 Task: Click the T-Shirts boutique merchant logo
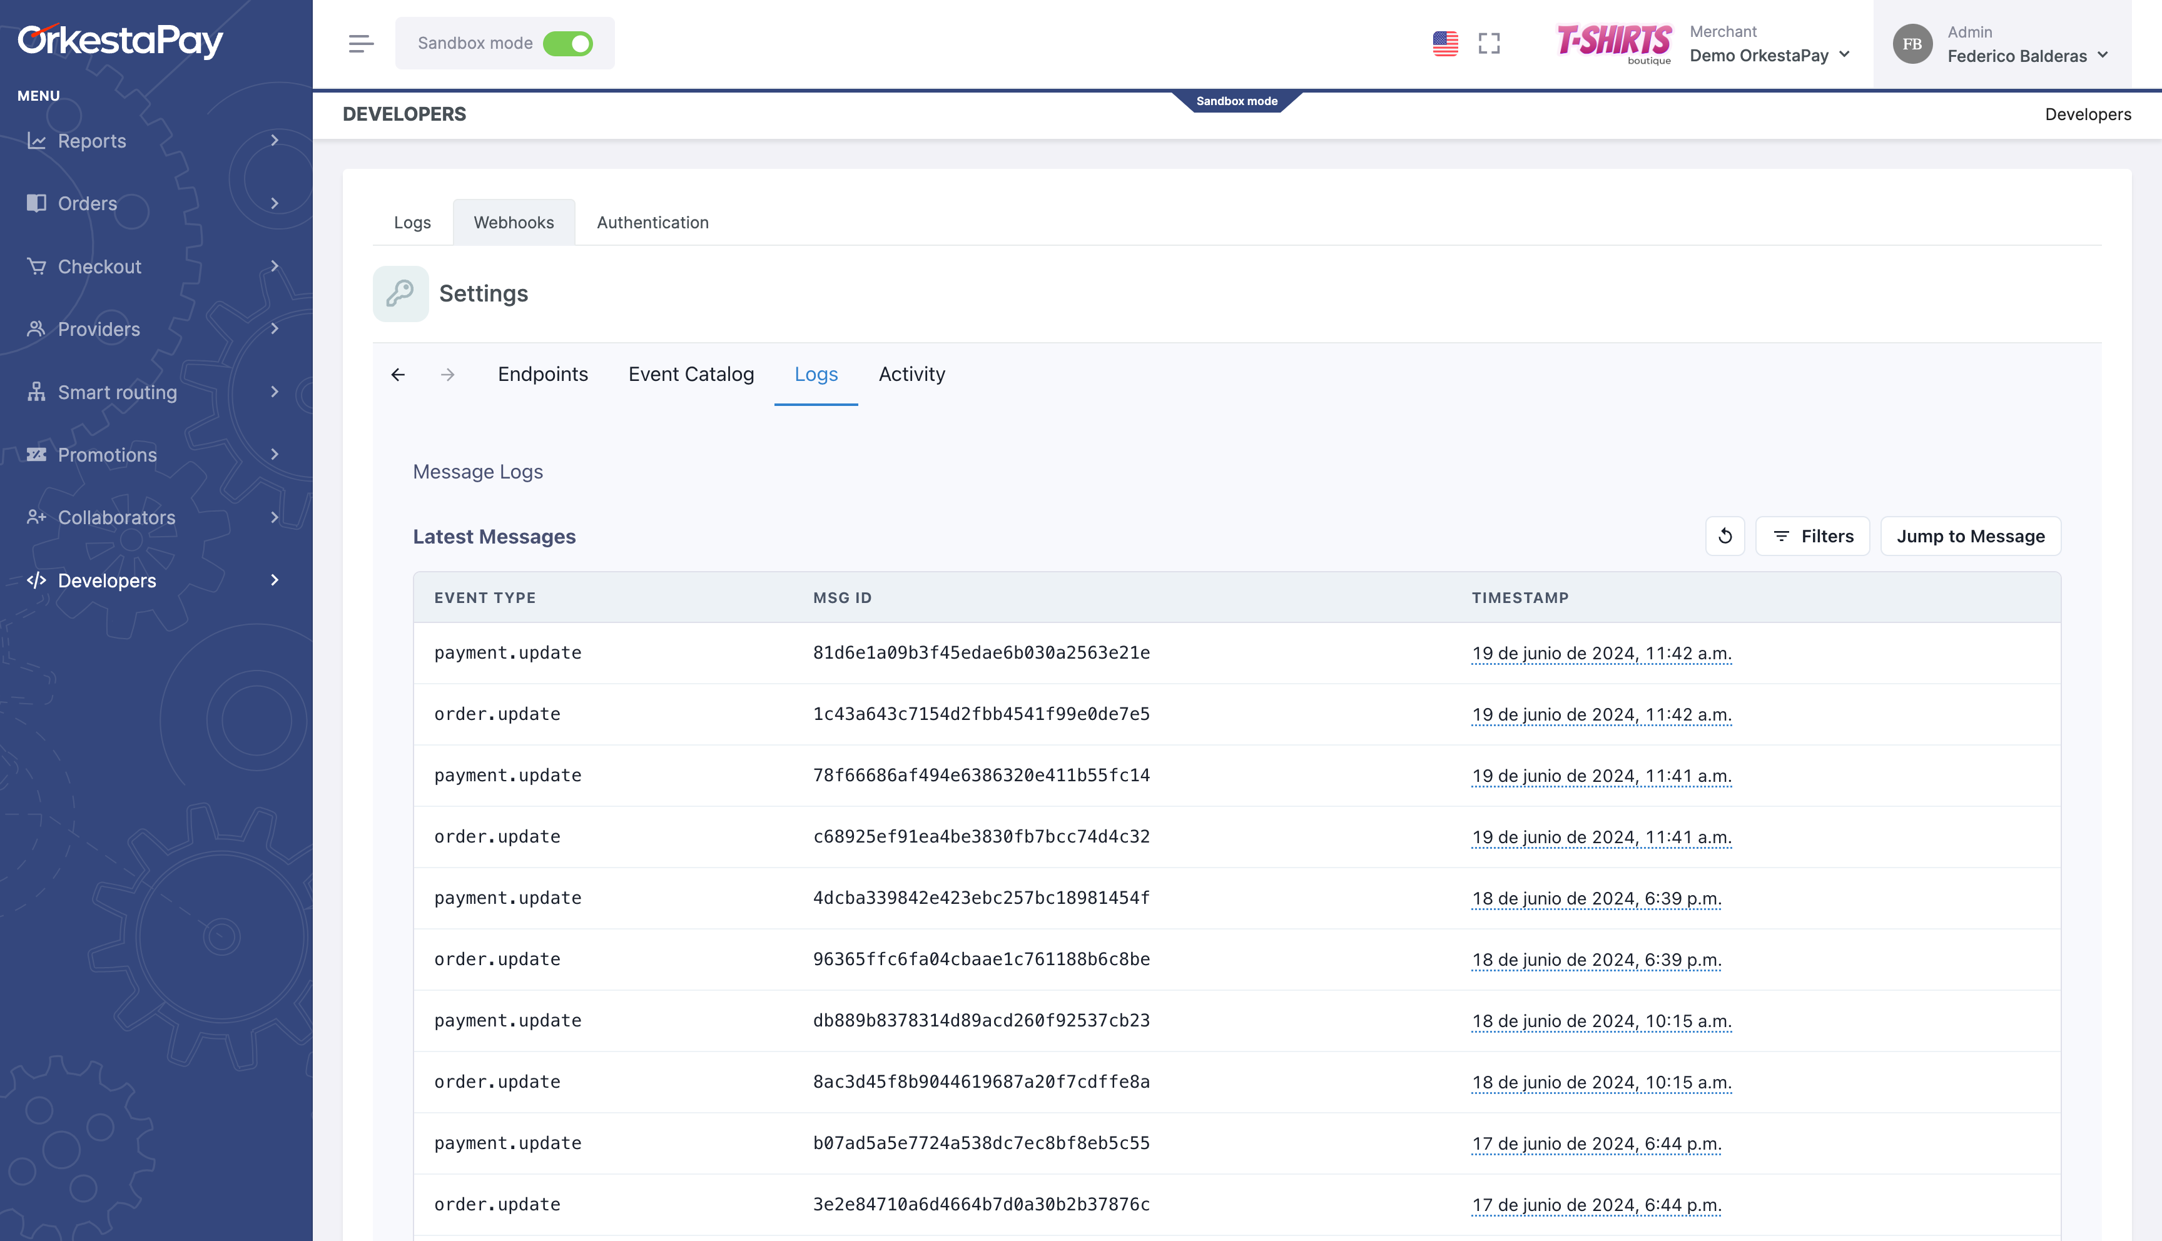click(x=1613, y=43)
